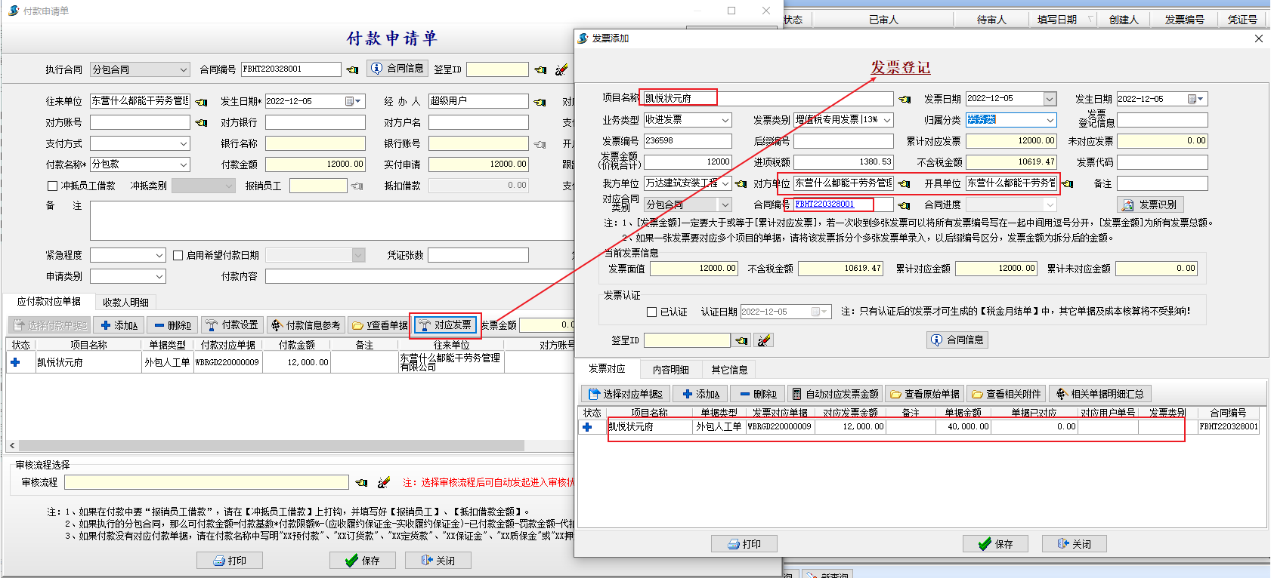Click 自动对应发票金额 calculator button
Image resolution: width=1271 pixels, height=578 pixels.
[x=835, y=394]
